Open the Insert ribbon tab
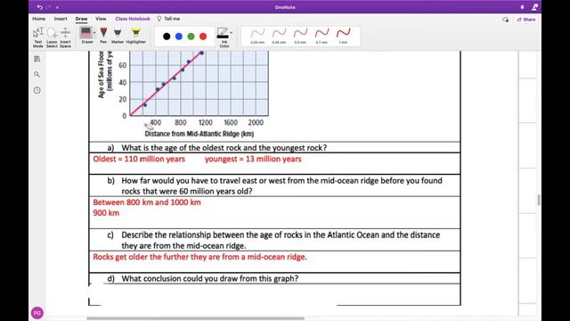The width and height of the screenshot is (570, 321). coord(61,19)
